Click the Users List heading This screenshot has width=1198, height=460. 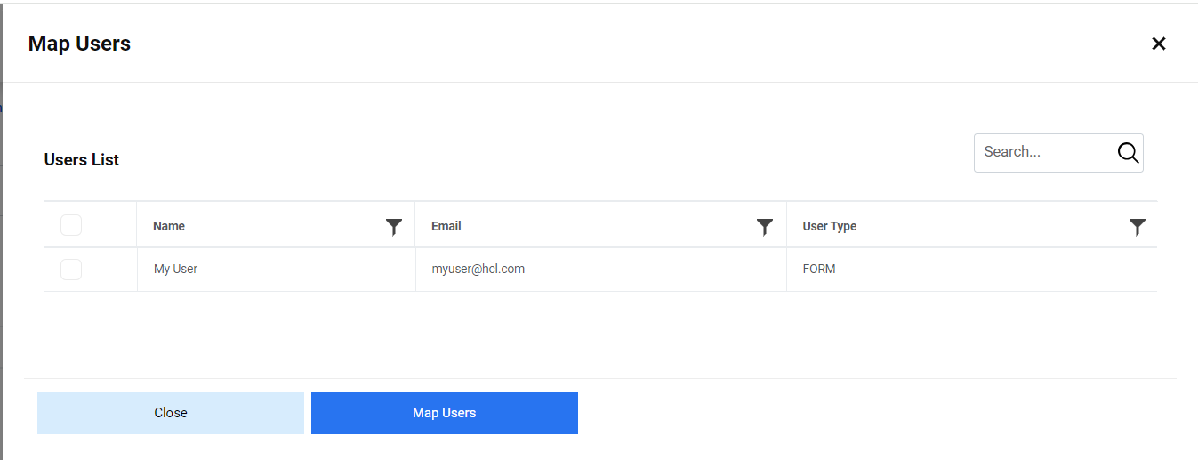coord(81,160)
